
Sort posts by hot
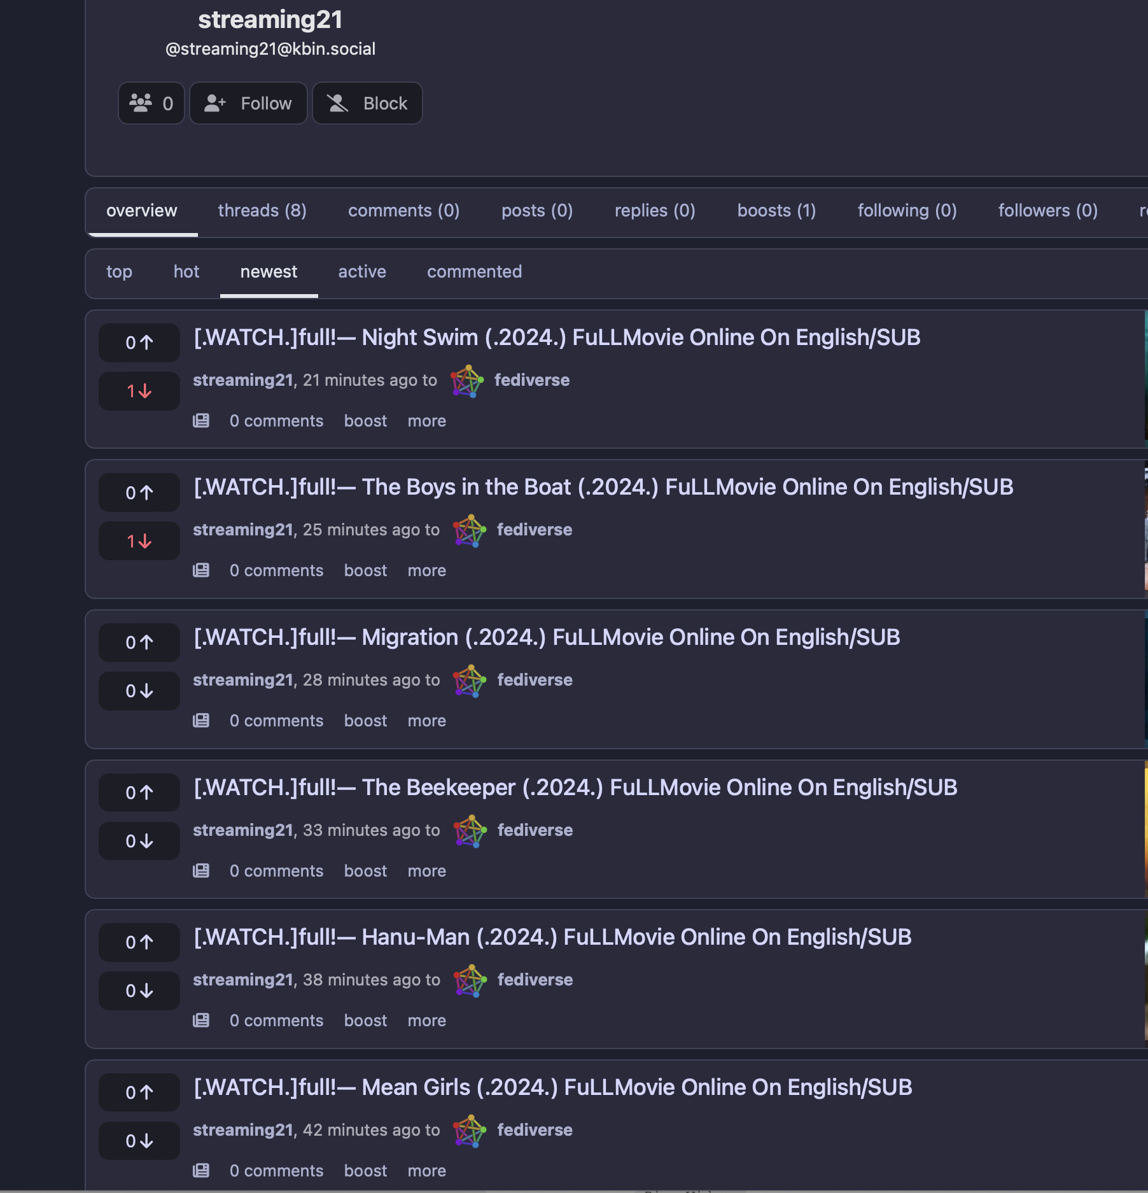(186, 272)
